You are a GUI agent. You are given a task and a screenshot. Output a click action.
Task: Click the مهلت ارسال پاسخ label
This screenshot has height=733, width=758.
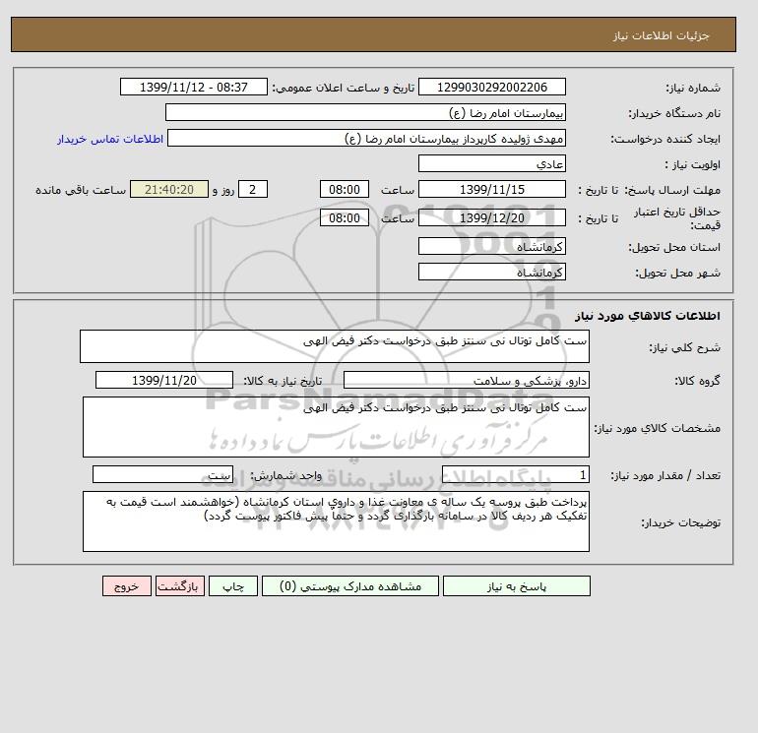(672, 190)
